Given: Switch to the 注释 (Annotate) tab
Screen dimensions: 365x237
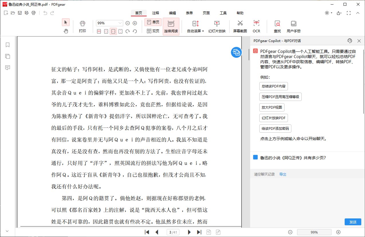Looking at the screenshot, I should (156, 13).
